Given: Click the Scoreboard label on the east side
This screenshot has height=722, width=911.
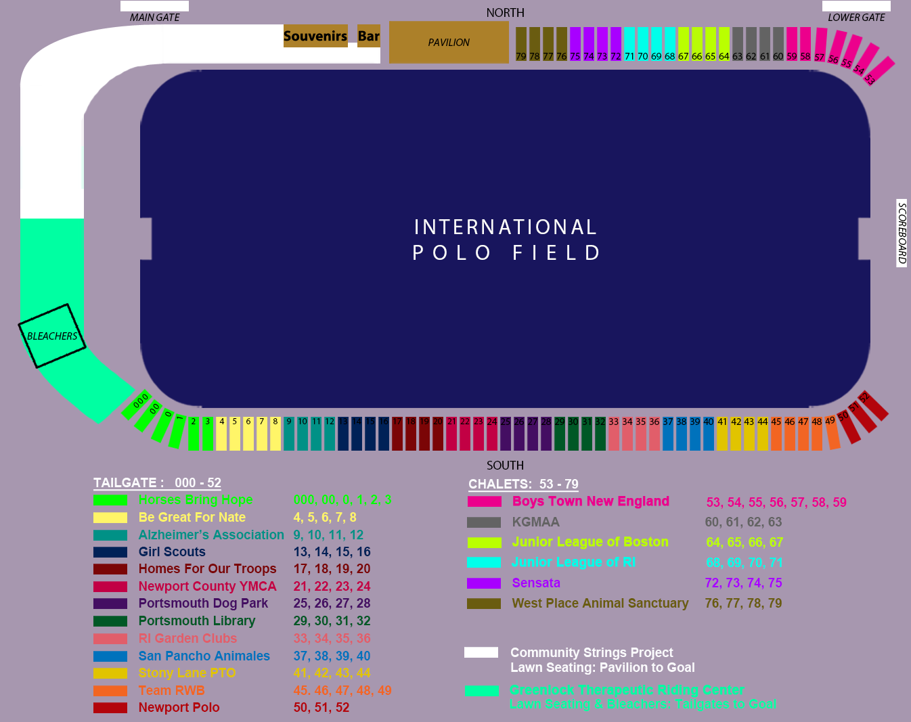Looking at the screenshot, I should (902, 233).
